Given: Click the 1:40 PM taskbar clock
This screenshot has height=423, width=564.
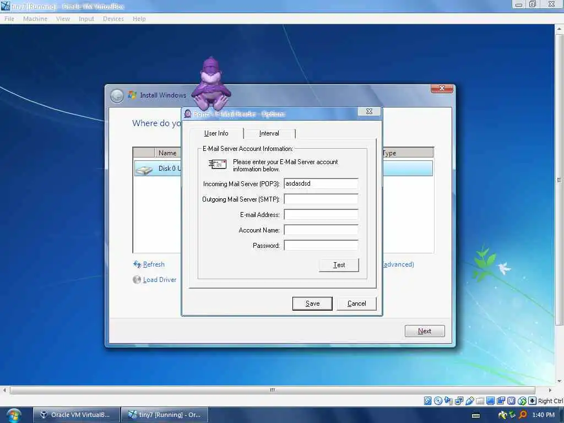Looking at the screenshot, I should click(x=543, y=415).
